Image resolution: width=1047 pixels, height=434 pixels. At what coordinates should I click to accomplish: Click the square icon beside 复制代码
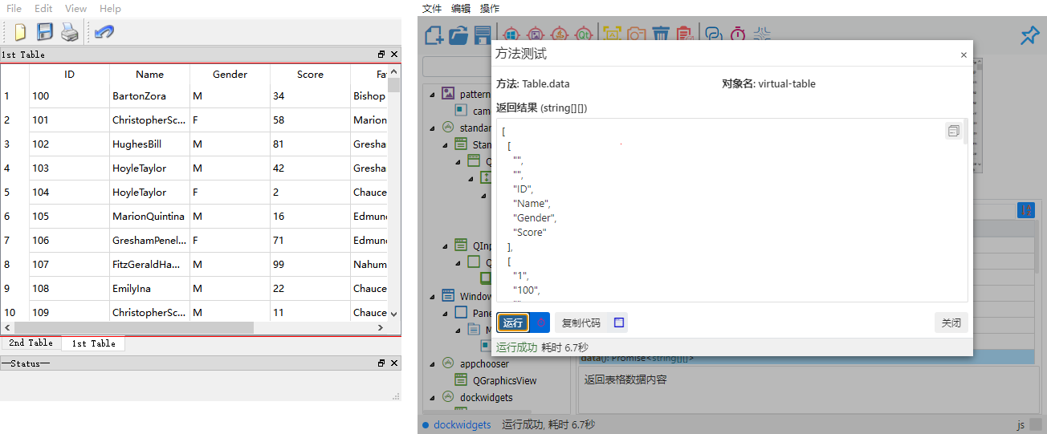pos(618,322)
